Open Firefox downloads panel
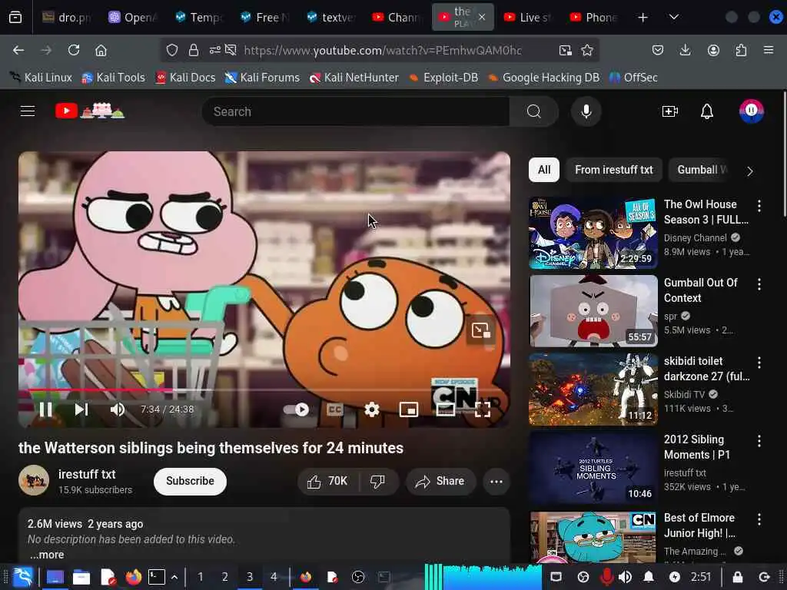Screen dimensions: 787x590 click(x=685, y=50)
